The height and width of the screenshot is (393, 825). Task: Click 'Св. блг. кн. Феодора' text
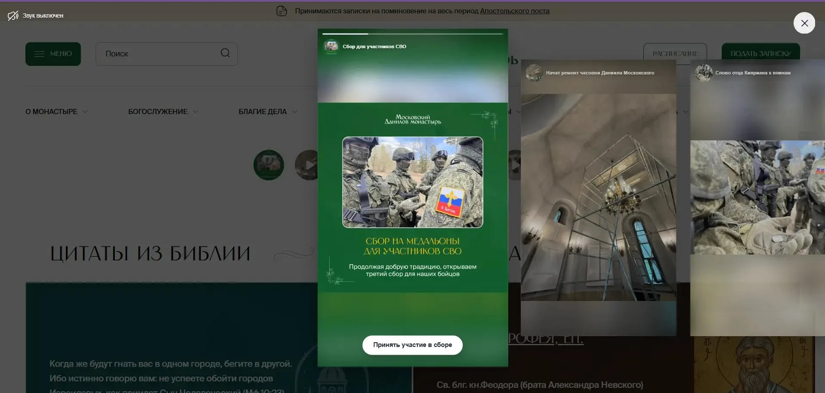pyautogui.click(x=540, y=385)
